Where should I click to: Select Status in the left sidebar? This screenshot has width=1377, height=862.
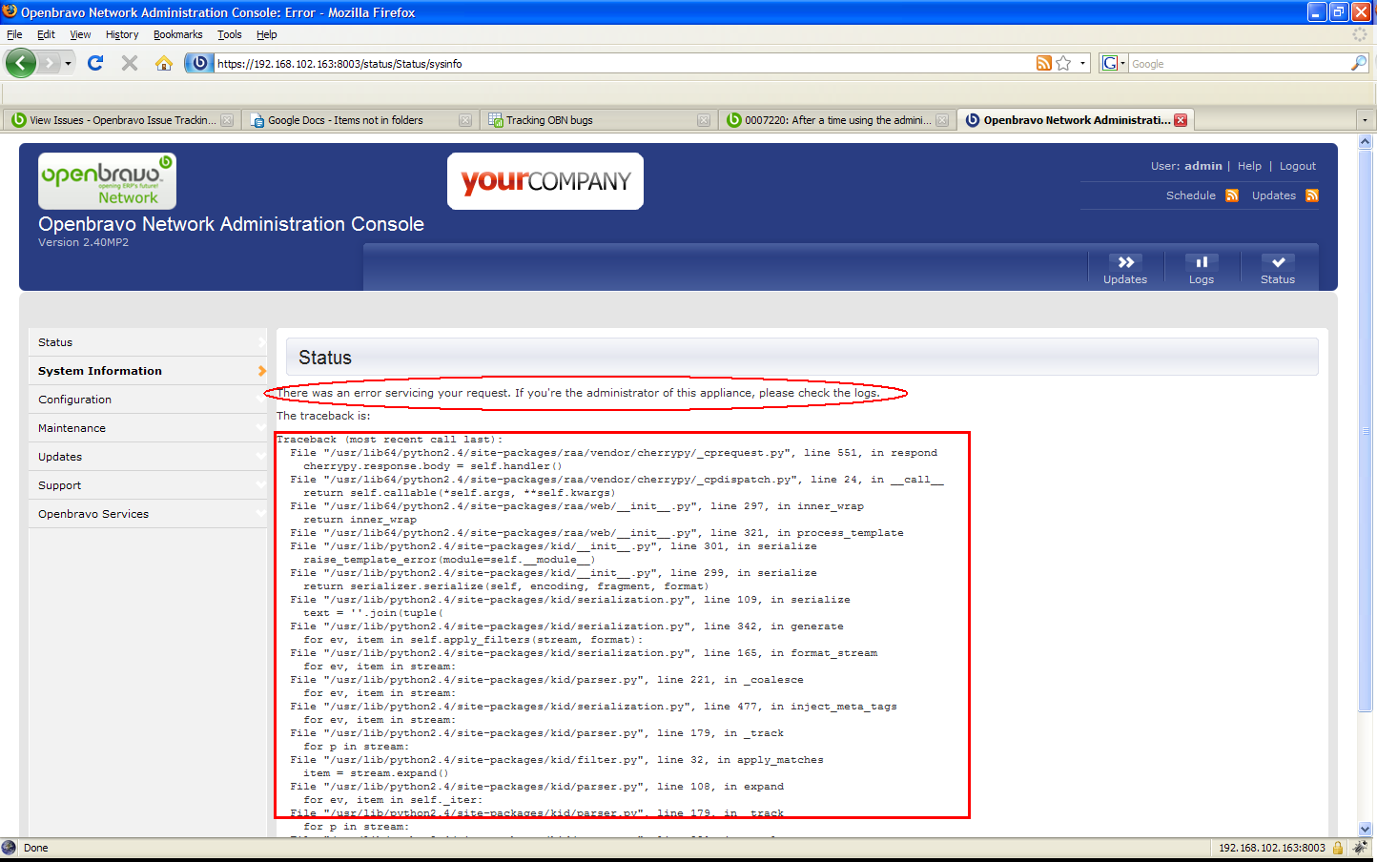[x=148, y=342]
